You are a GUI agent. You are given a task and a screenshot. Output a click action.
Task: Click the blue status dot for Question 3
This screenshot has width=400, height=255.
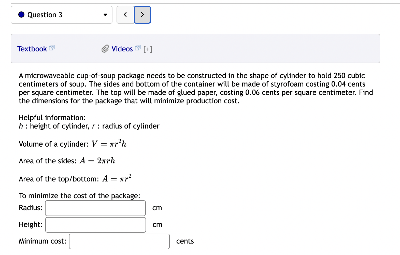[x=21, y=15]
